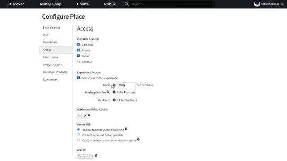Go to Create in the top navigation
The width and height of the screenshot is (287, 161).
[x=83, y=4]
